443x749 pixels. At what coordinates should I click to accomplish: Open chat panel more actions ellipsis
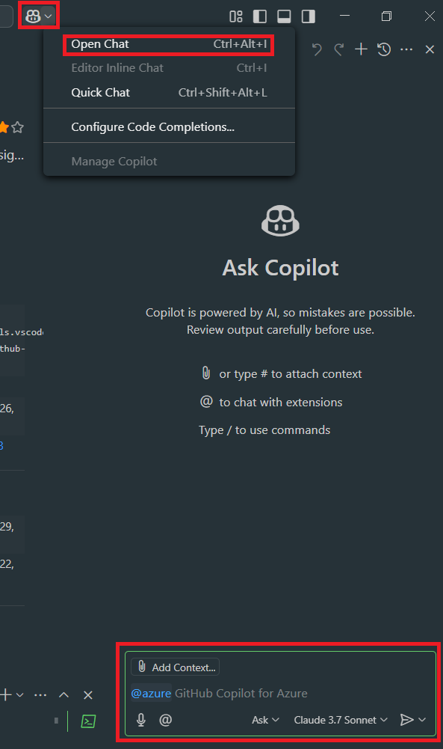(406, 49)
